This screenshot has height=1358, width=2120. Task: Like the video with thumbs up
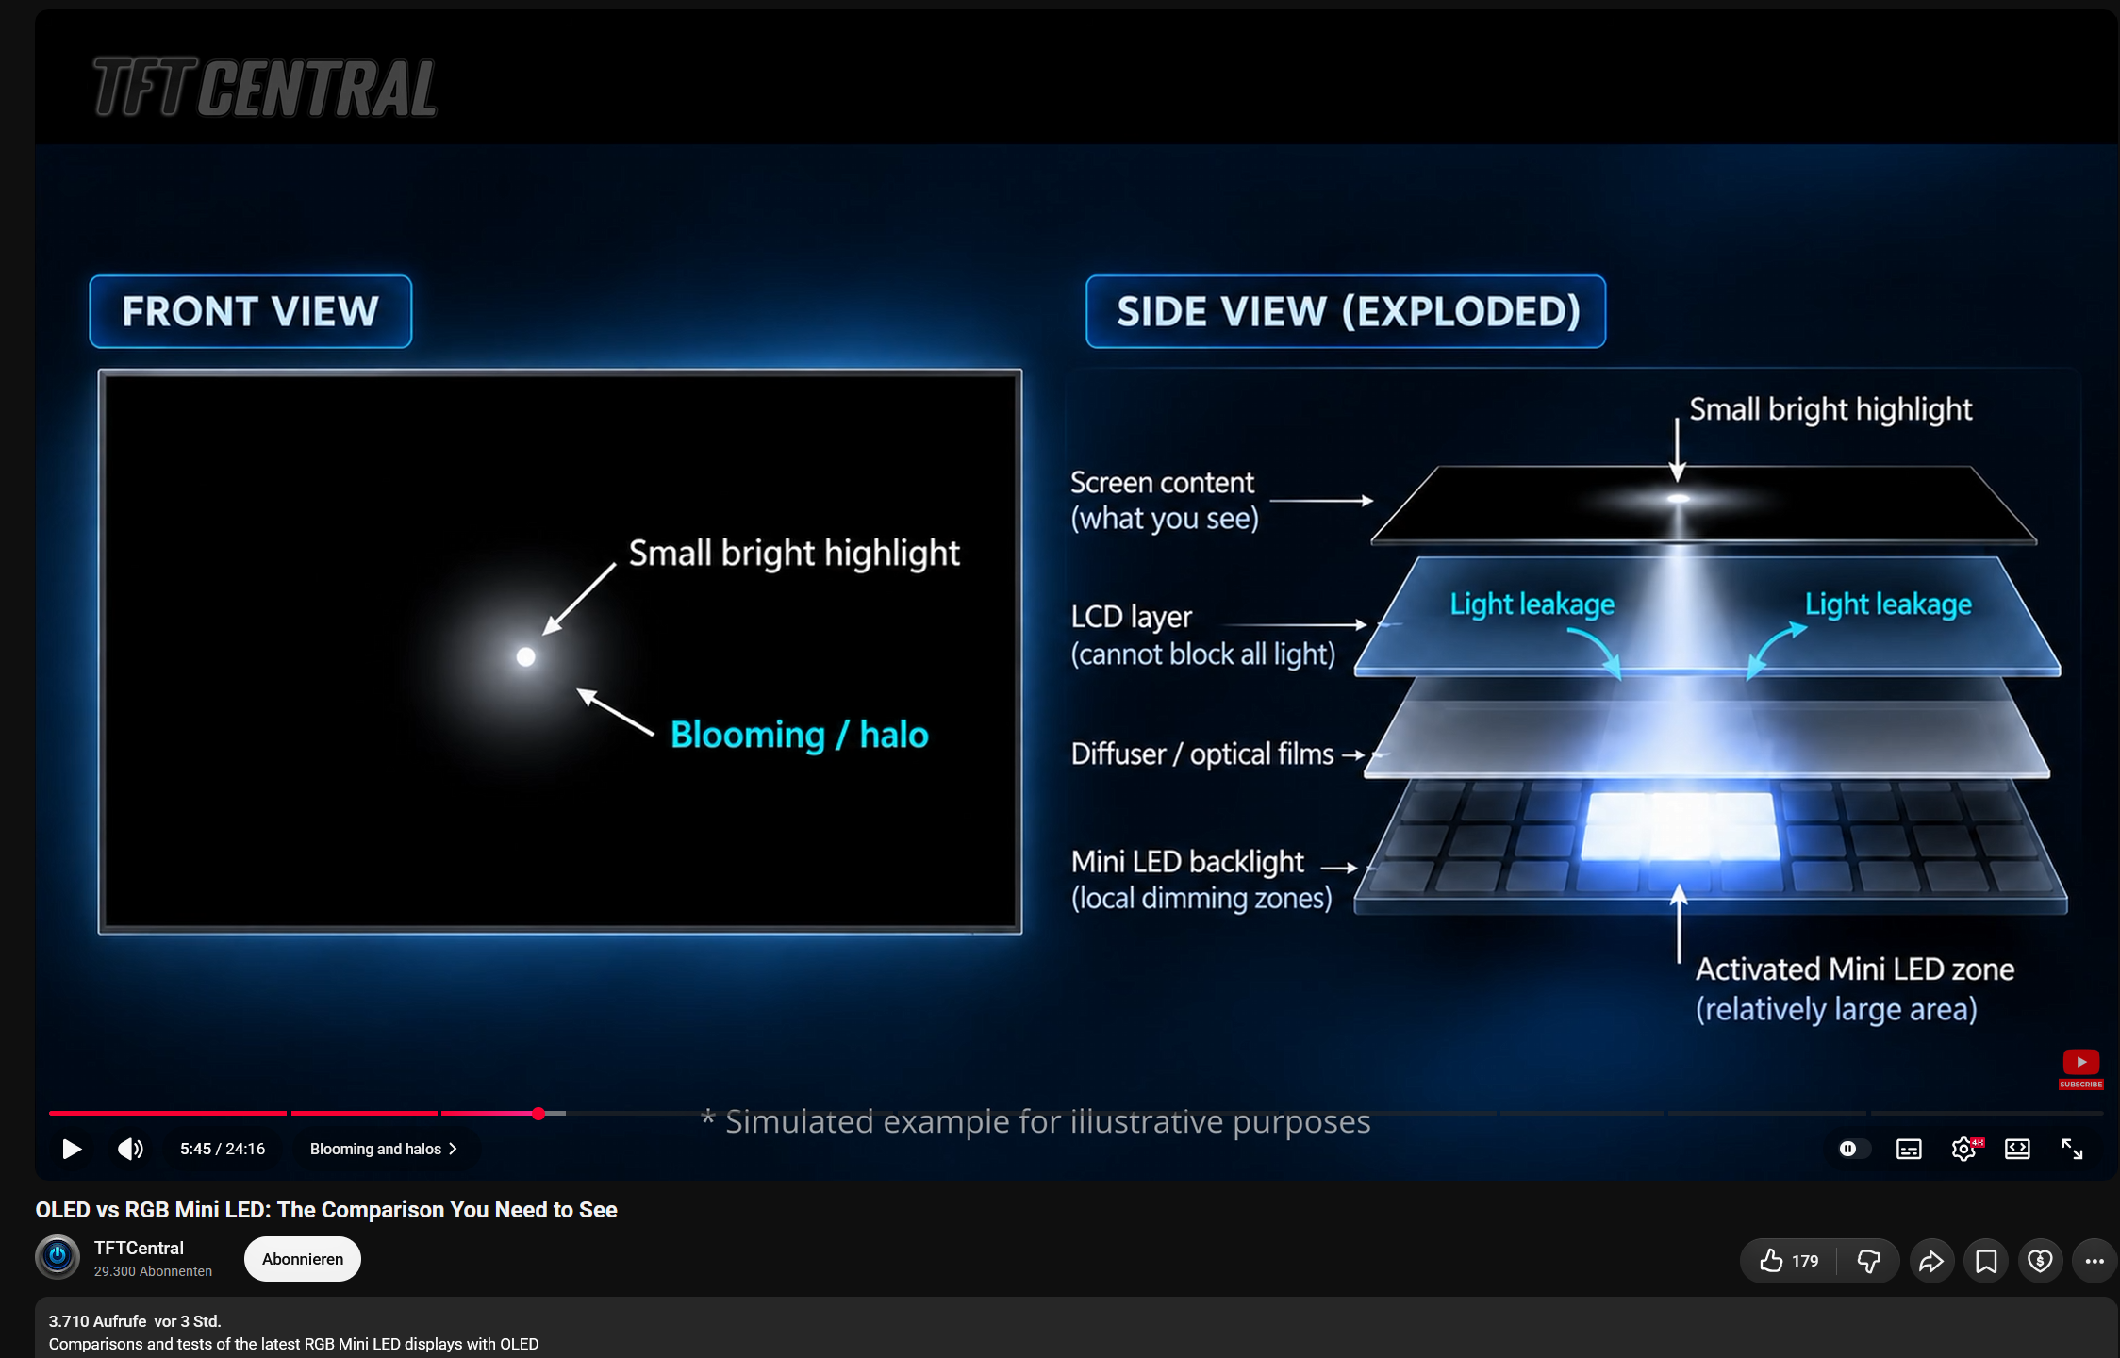[x=1789, y=1261]
